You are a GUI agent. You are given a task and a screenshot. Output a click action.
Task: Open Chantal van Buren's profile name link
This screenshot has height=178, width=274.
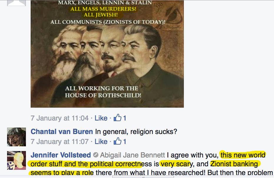pos(62,132)
